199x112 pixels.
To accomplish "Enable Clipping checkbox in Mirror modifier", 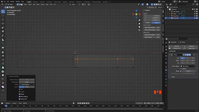I will click(x=181, y=69).
